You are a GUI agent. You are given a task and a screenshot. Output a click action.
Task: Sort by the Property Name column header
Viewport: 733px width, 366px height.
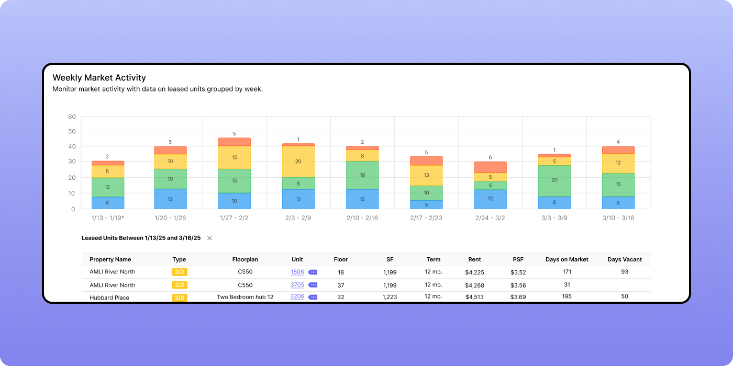click(x=110, y=259)
